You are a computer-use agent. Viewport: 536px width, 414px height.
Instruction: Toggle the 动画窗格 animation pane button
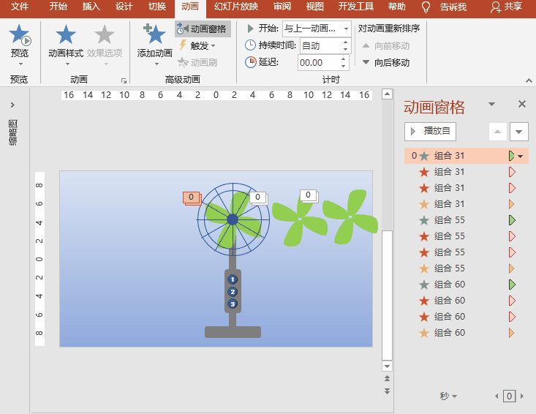[x=203, y=29]
